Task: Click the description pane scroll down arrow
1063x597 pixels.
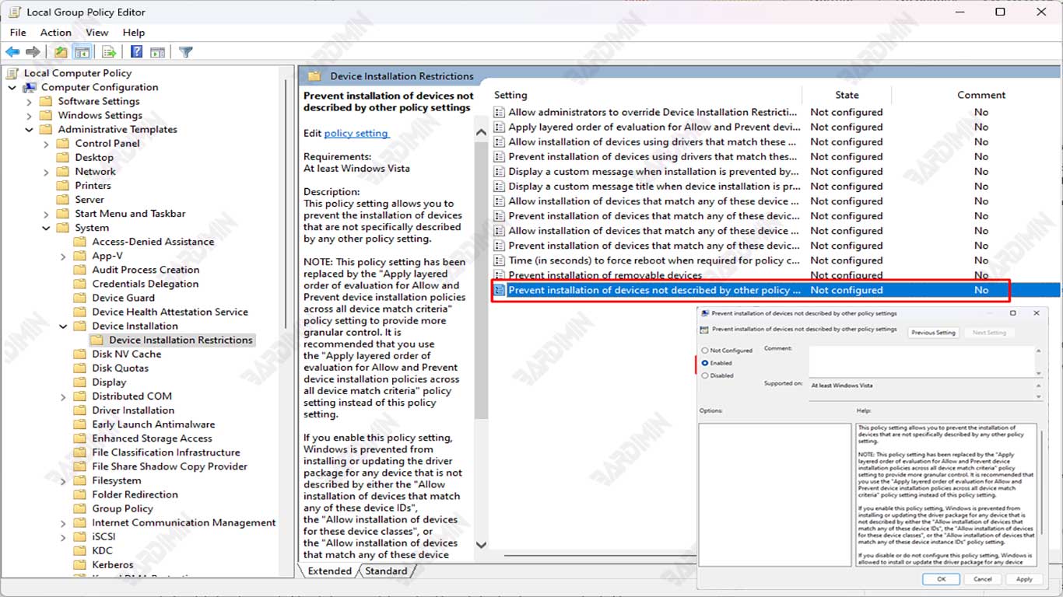Action: [x=481, y=545]
